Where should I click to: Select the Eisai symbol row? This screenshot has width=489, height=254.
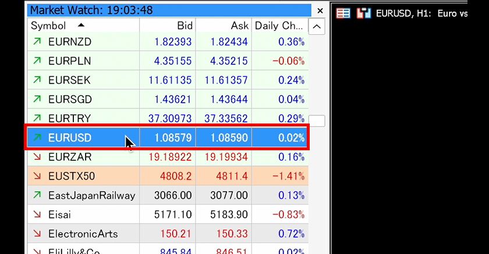click(x=168, y=214)
